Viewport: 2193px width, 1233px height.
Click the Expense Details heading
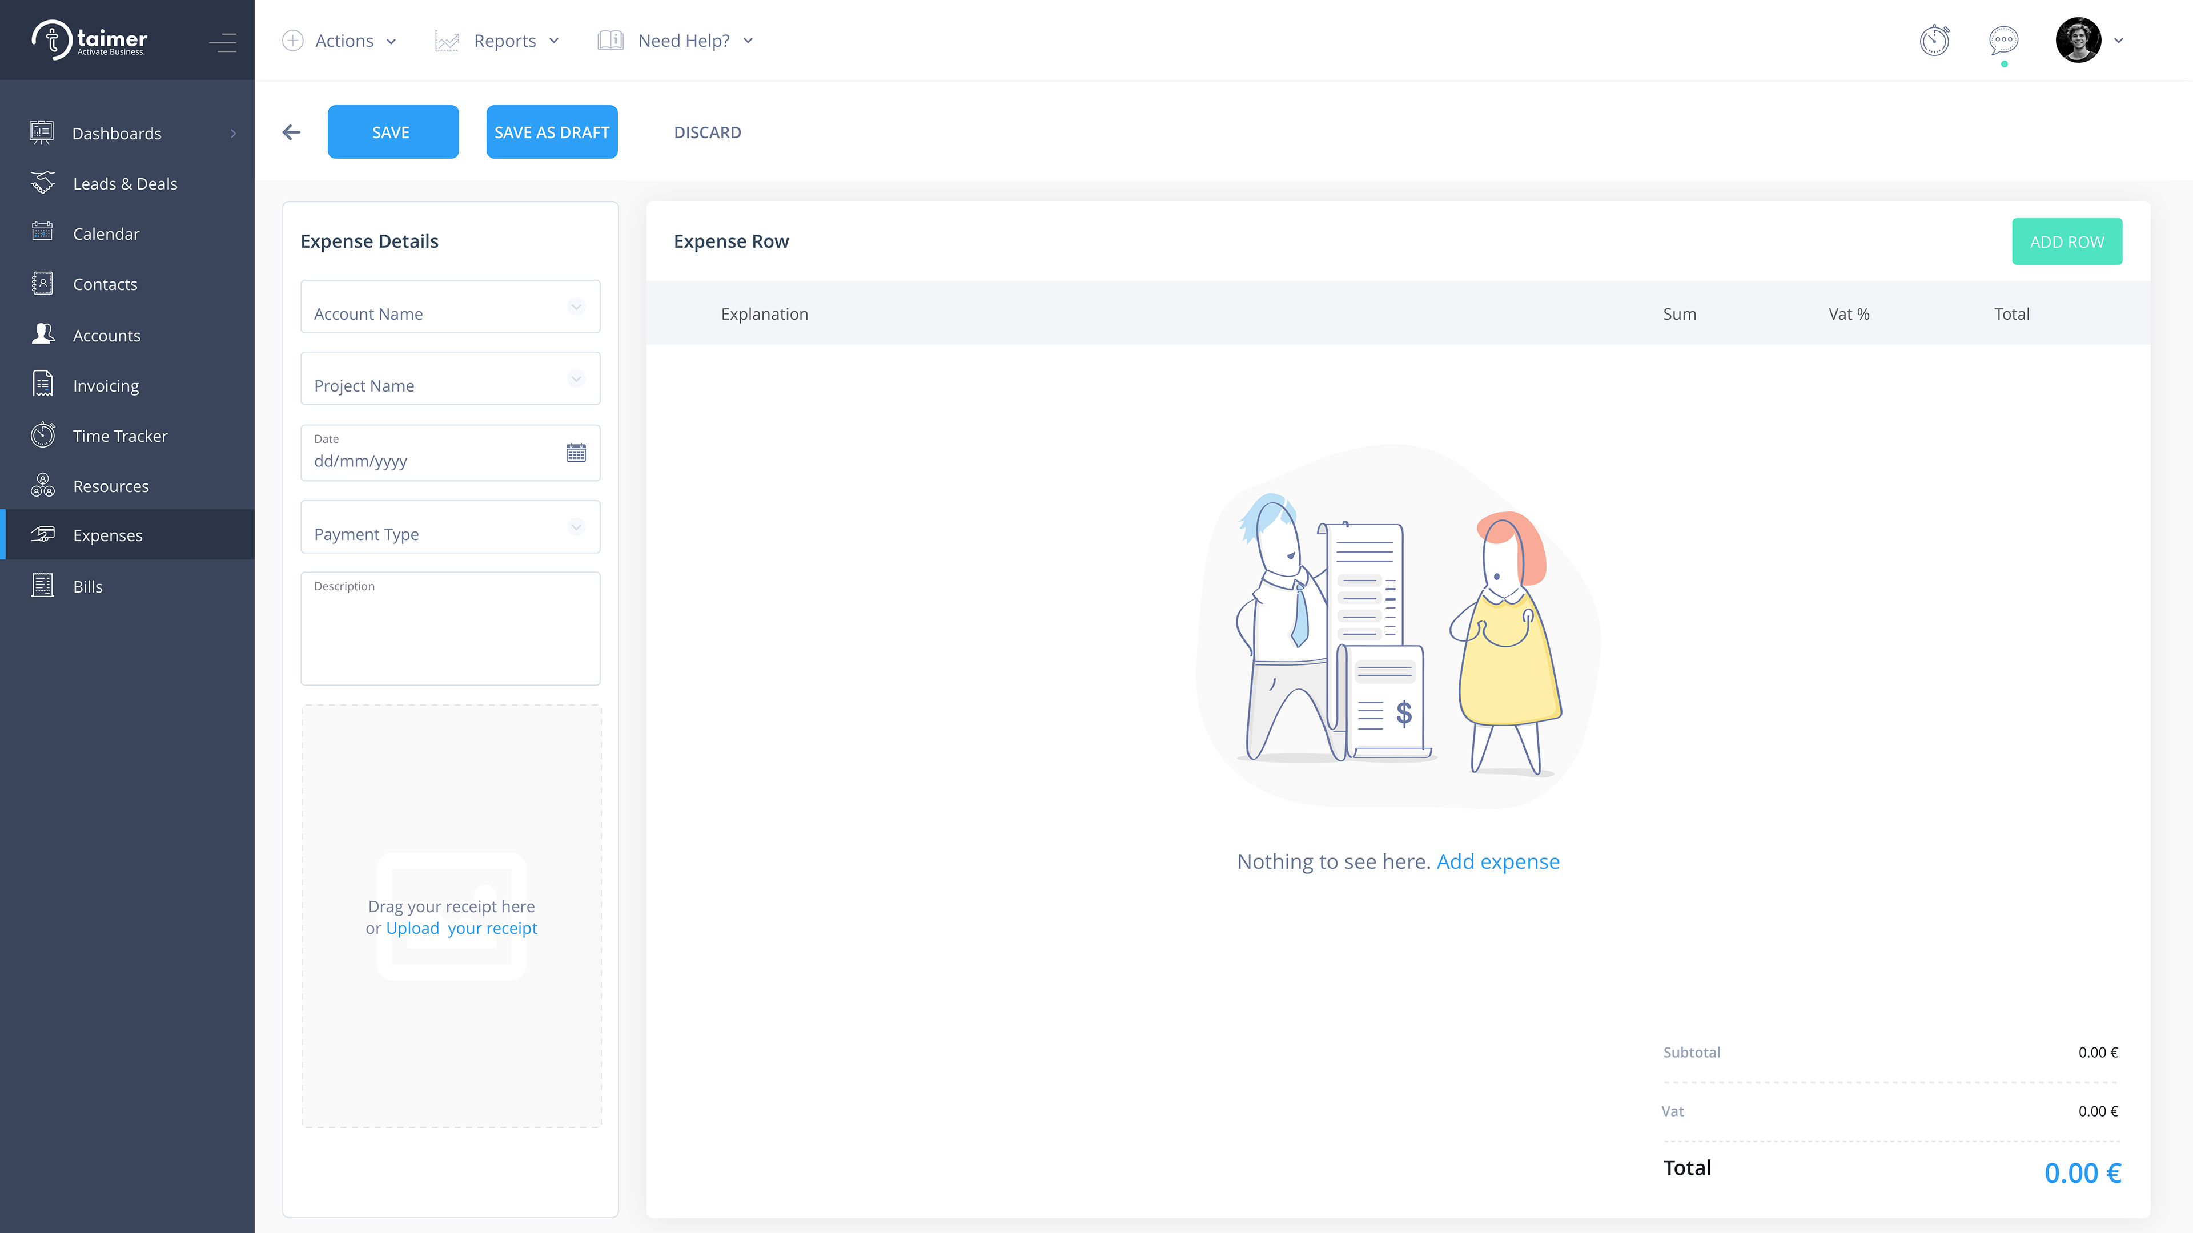click(369, 241)
